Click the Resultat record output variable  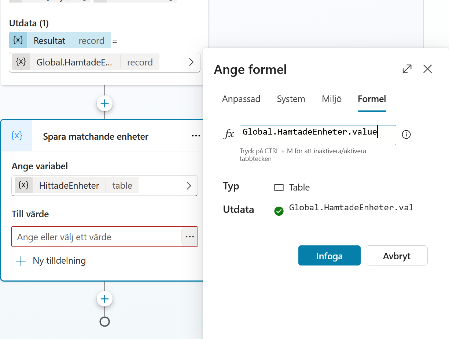(60, 40)
